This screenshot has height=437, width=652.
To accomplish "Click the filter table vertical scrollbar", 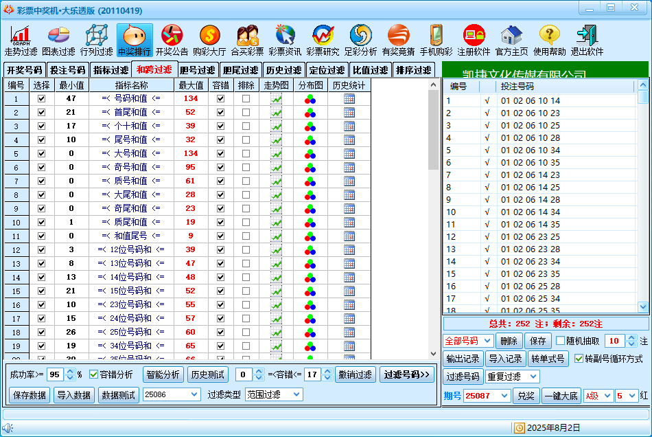I will tap(433, 206).
